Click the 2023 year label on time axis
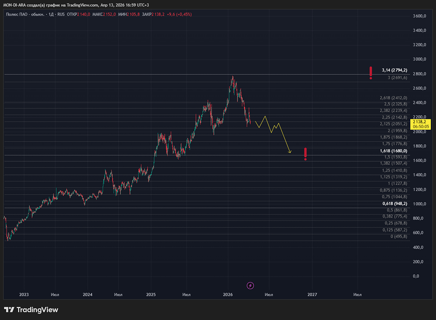Screen dimensions: 436x320 [24, 294]
